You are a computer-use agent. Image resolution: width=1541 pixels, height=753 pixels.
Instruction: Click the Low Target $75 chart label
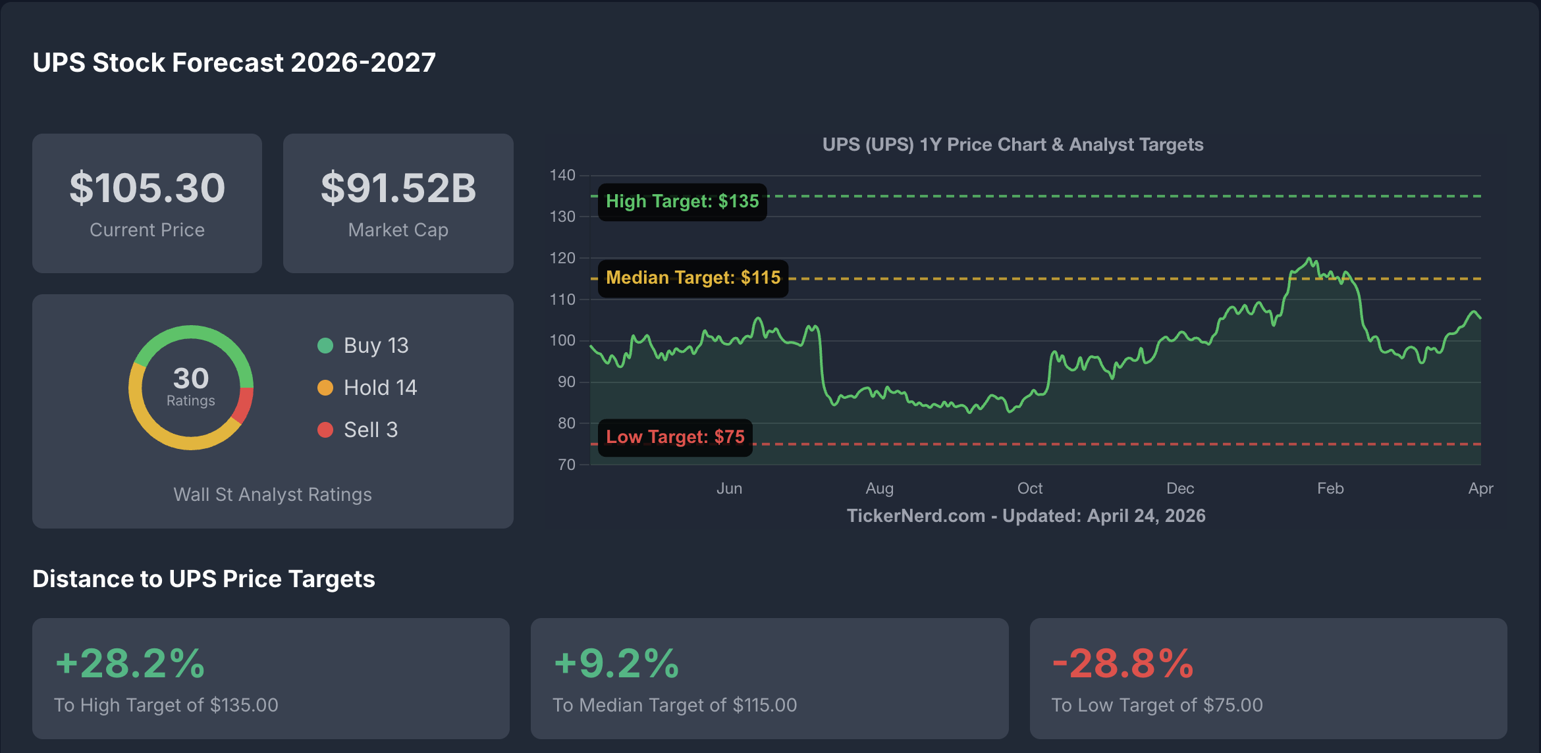pos(675,437)
